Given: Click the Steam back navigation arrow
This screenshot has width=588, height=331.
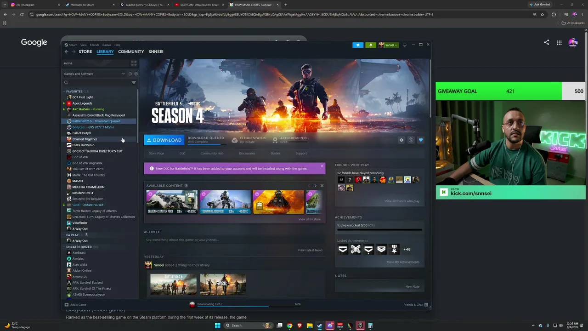Looking at the screenshot, I should [x=66, y=51].
